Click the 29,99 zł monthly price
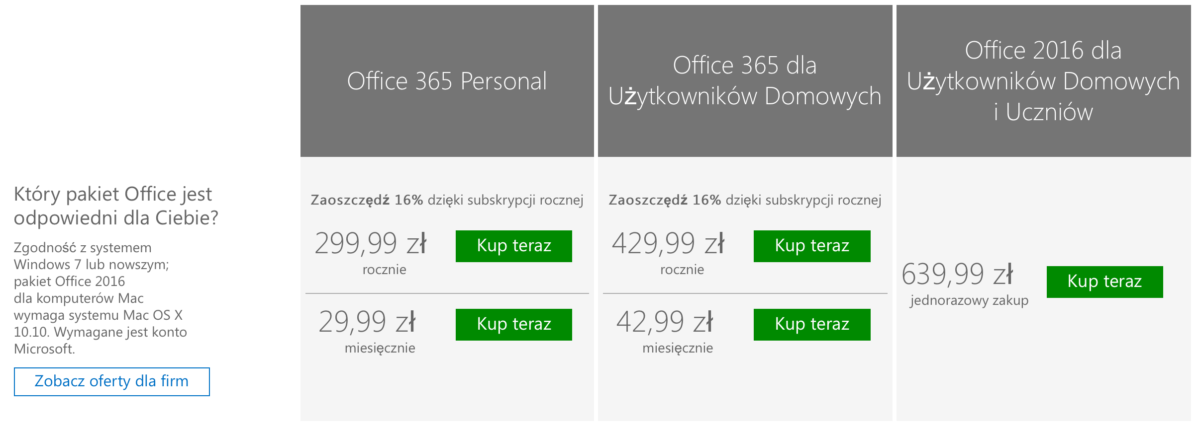The image size is (1200, 426). click(x=367, y=322)
